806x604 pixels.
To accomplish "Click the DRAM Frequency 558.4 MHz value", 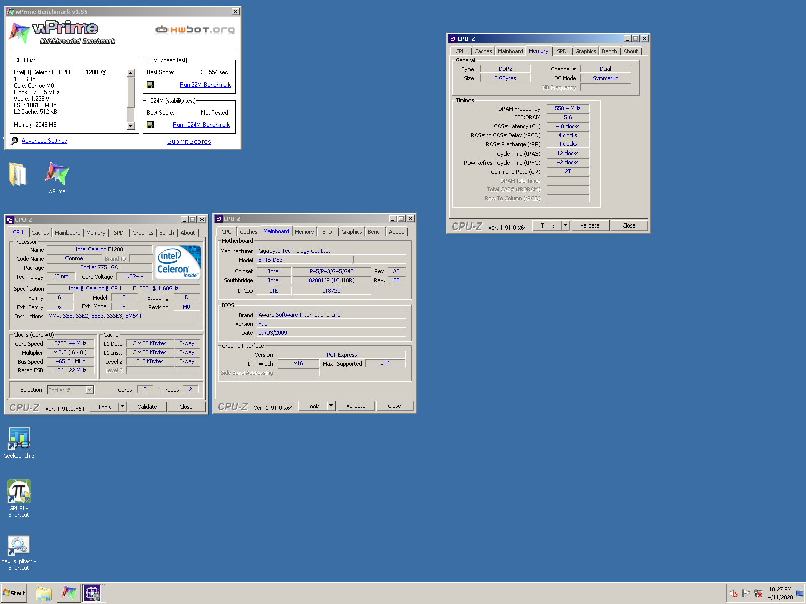I will click(x=568, y=108).
